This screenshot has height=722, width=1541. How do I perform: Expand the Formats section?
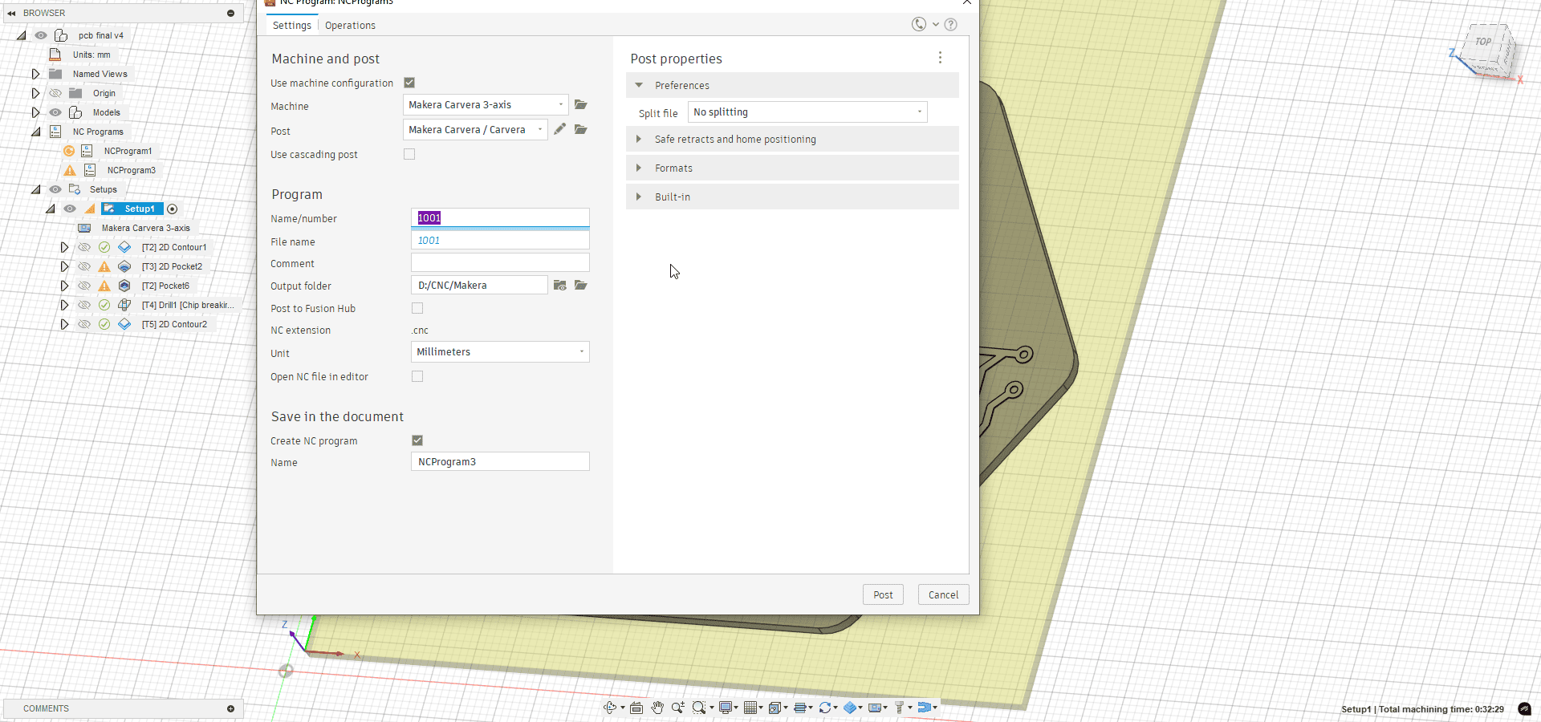(639, 168)
